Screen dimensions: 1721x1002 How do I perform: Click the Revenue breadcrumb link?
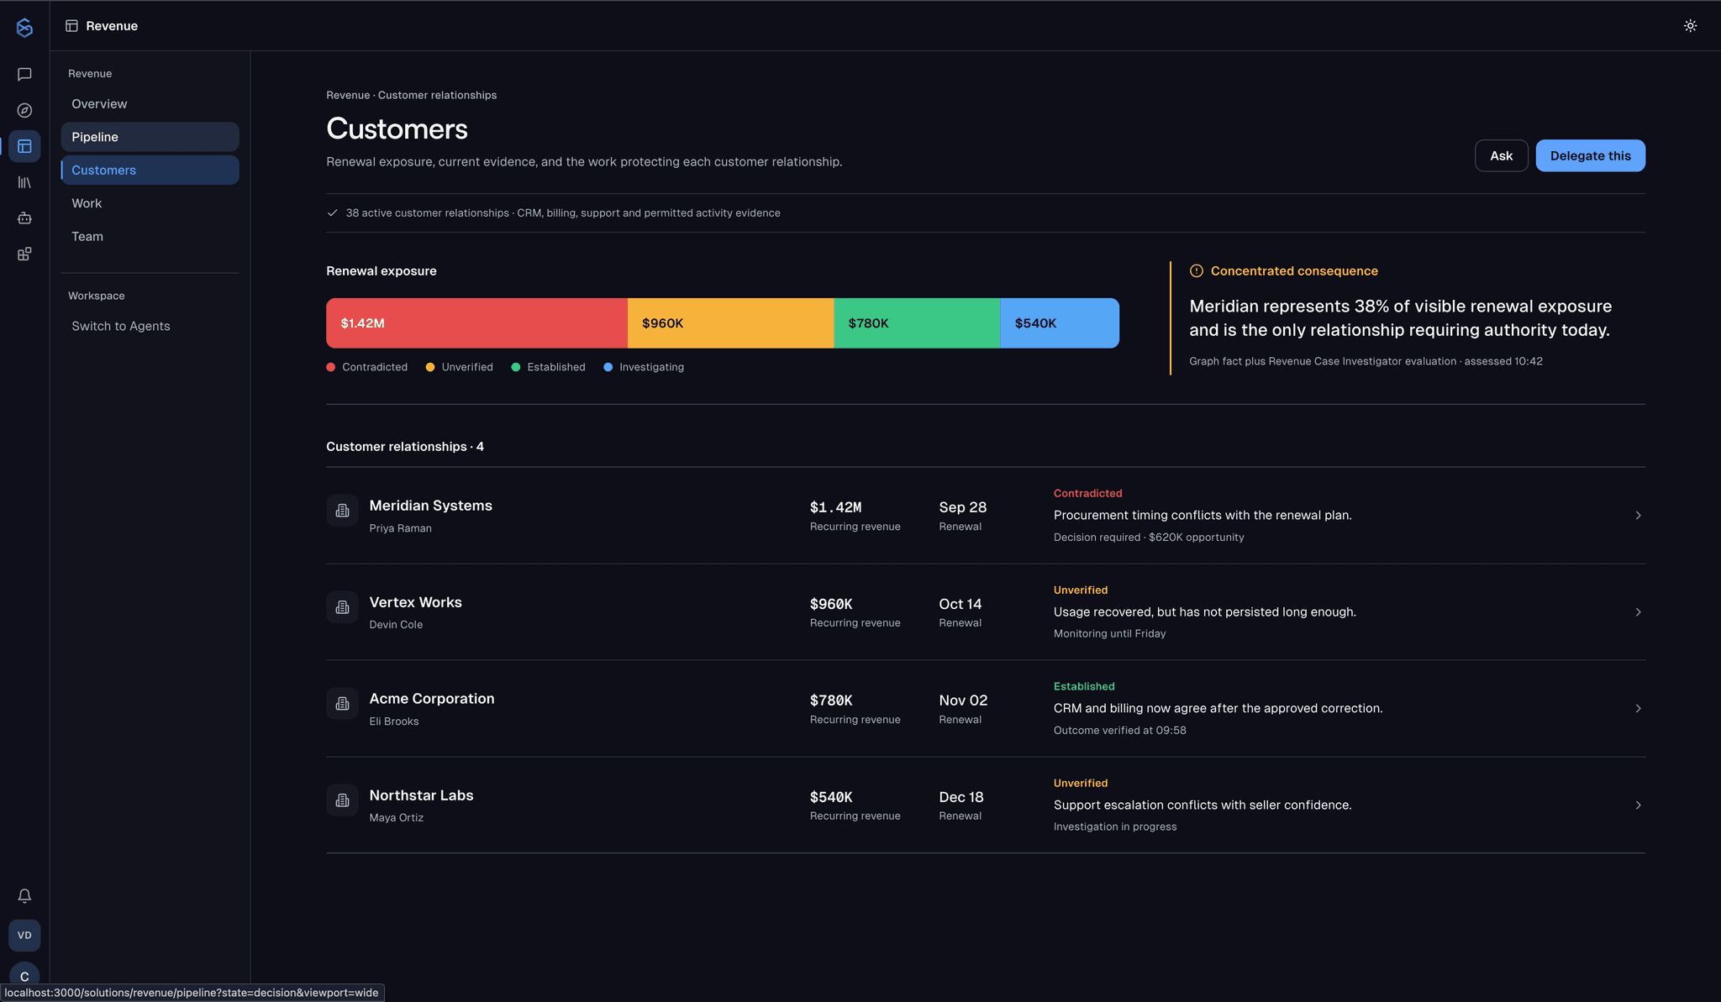(348, 96)
